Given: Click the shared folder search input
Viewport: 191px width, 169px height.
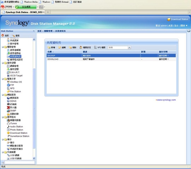Looking at the screenshot, I should click(x=118, y=48).
